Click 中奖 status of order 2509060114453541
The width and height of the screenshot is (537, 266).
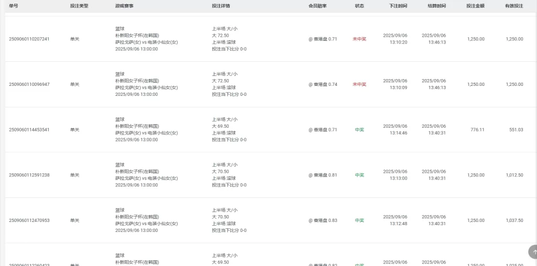coord(359,129)
